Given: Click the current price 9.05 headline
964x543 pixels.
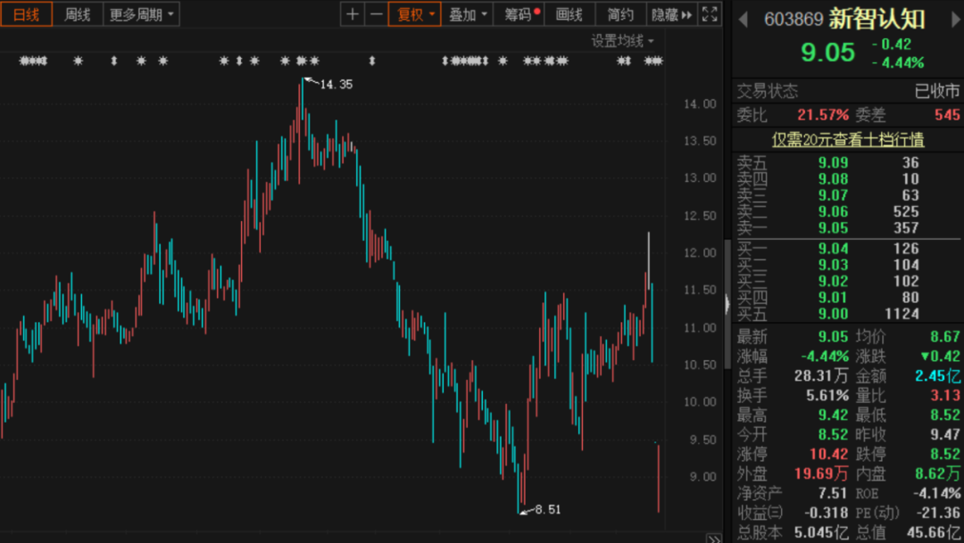Looking at the screenshot, I should coord(827,53).
